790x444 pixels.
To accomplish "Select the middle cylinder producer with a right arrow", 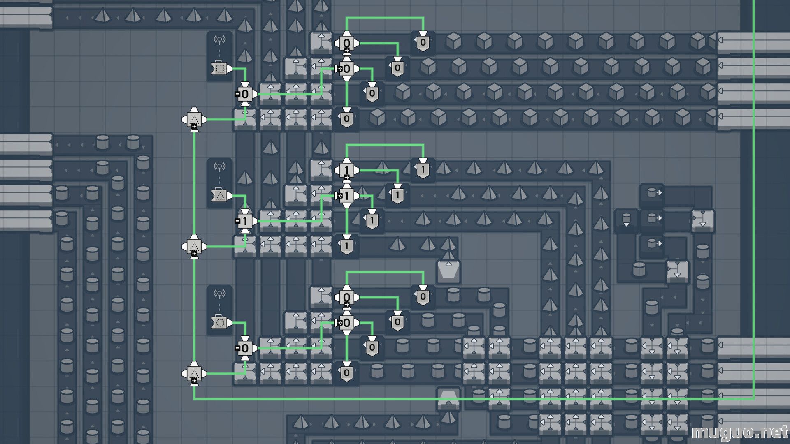I will [652, 218].
